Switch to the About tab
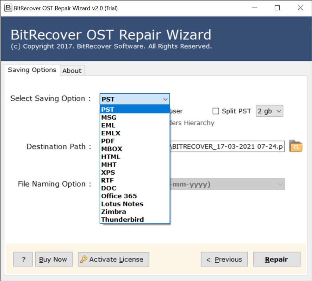Screen dimensions: 312x281 click(x=72, y=71)
